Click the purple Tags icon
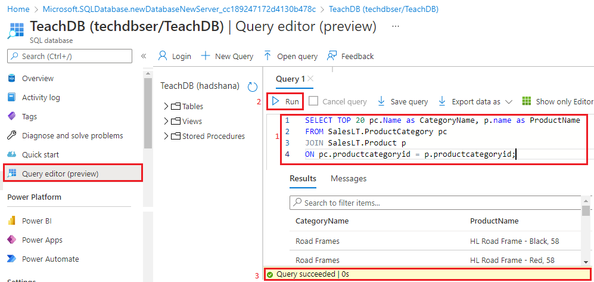The width and height of the screenshot is (594, 282). [x=12, y=116]
